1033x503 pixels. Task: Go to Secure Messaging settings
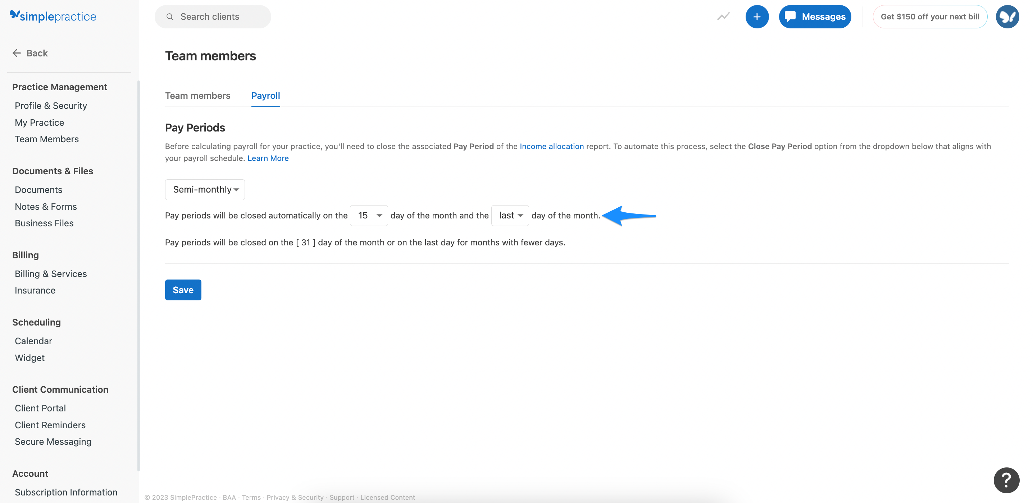(x=53, y=441)
